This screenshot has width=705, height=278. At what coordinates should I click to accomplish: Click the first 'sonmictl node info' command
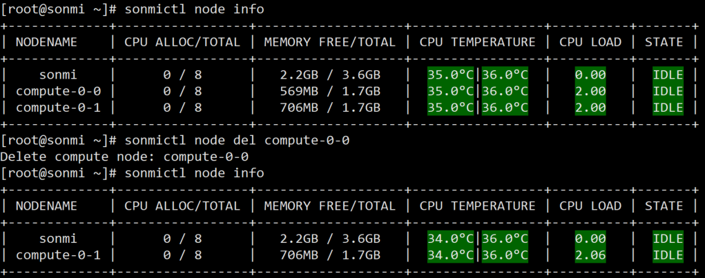pos(194,9)
